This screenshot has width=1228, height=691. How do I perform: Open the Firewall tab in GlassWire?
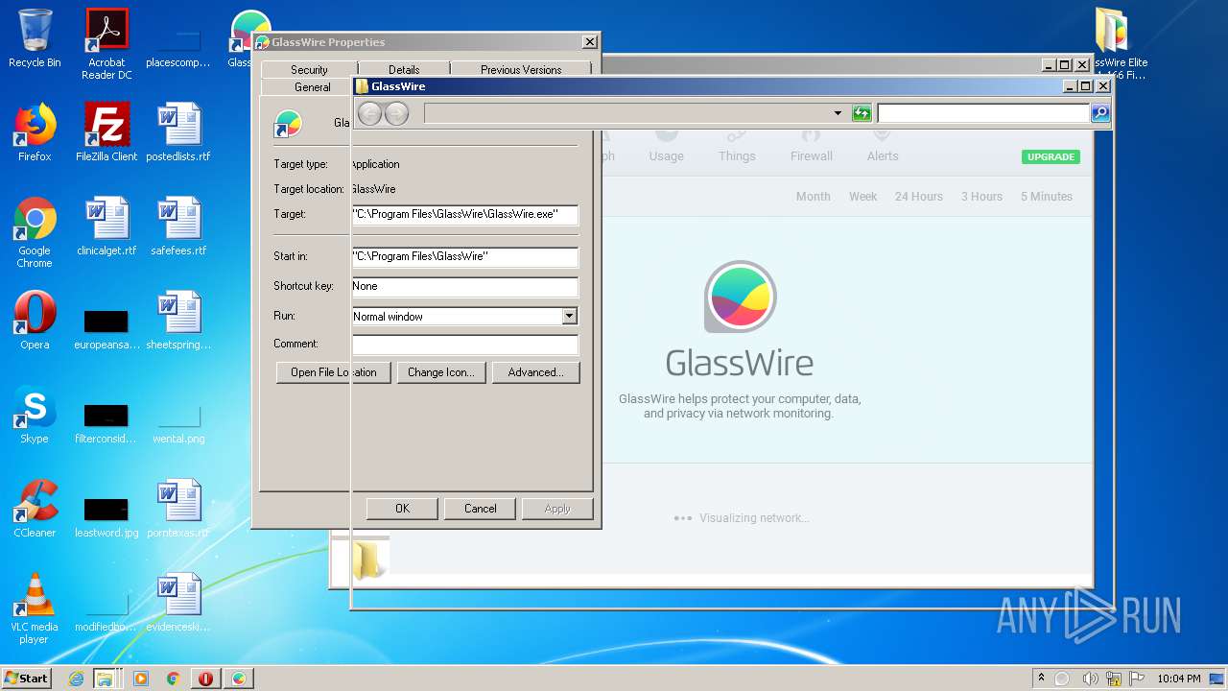pyautogui.click(x=812, y=147)
